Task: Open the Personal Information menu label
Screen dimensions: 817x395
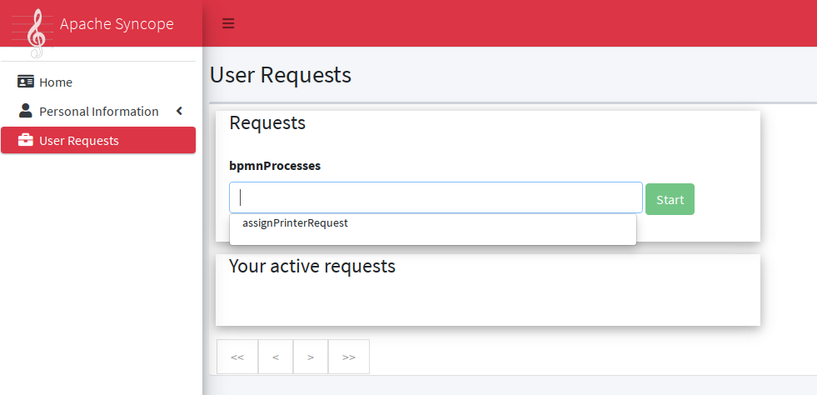Action: point(98,112)
